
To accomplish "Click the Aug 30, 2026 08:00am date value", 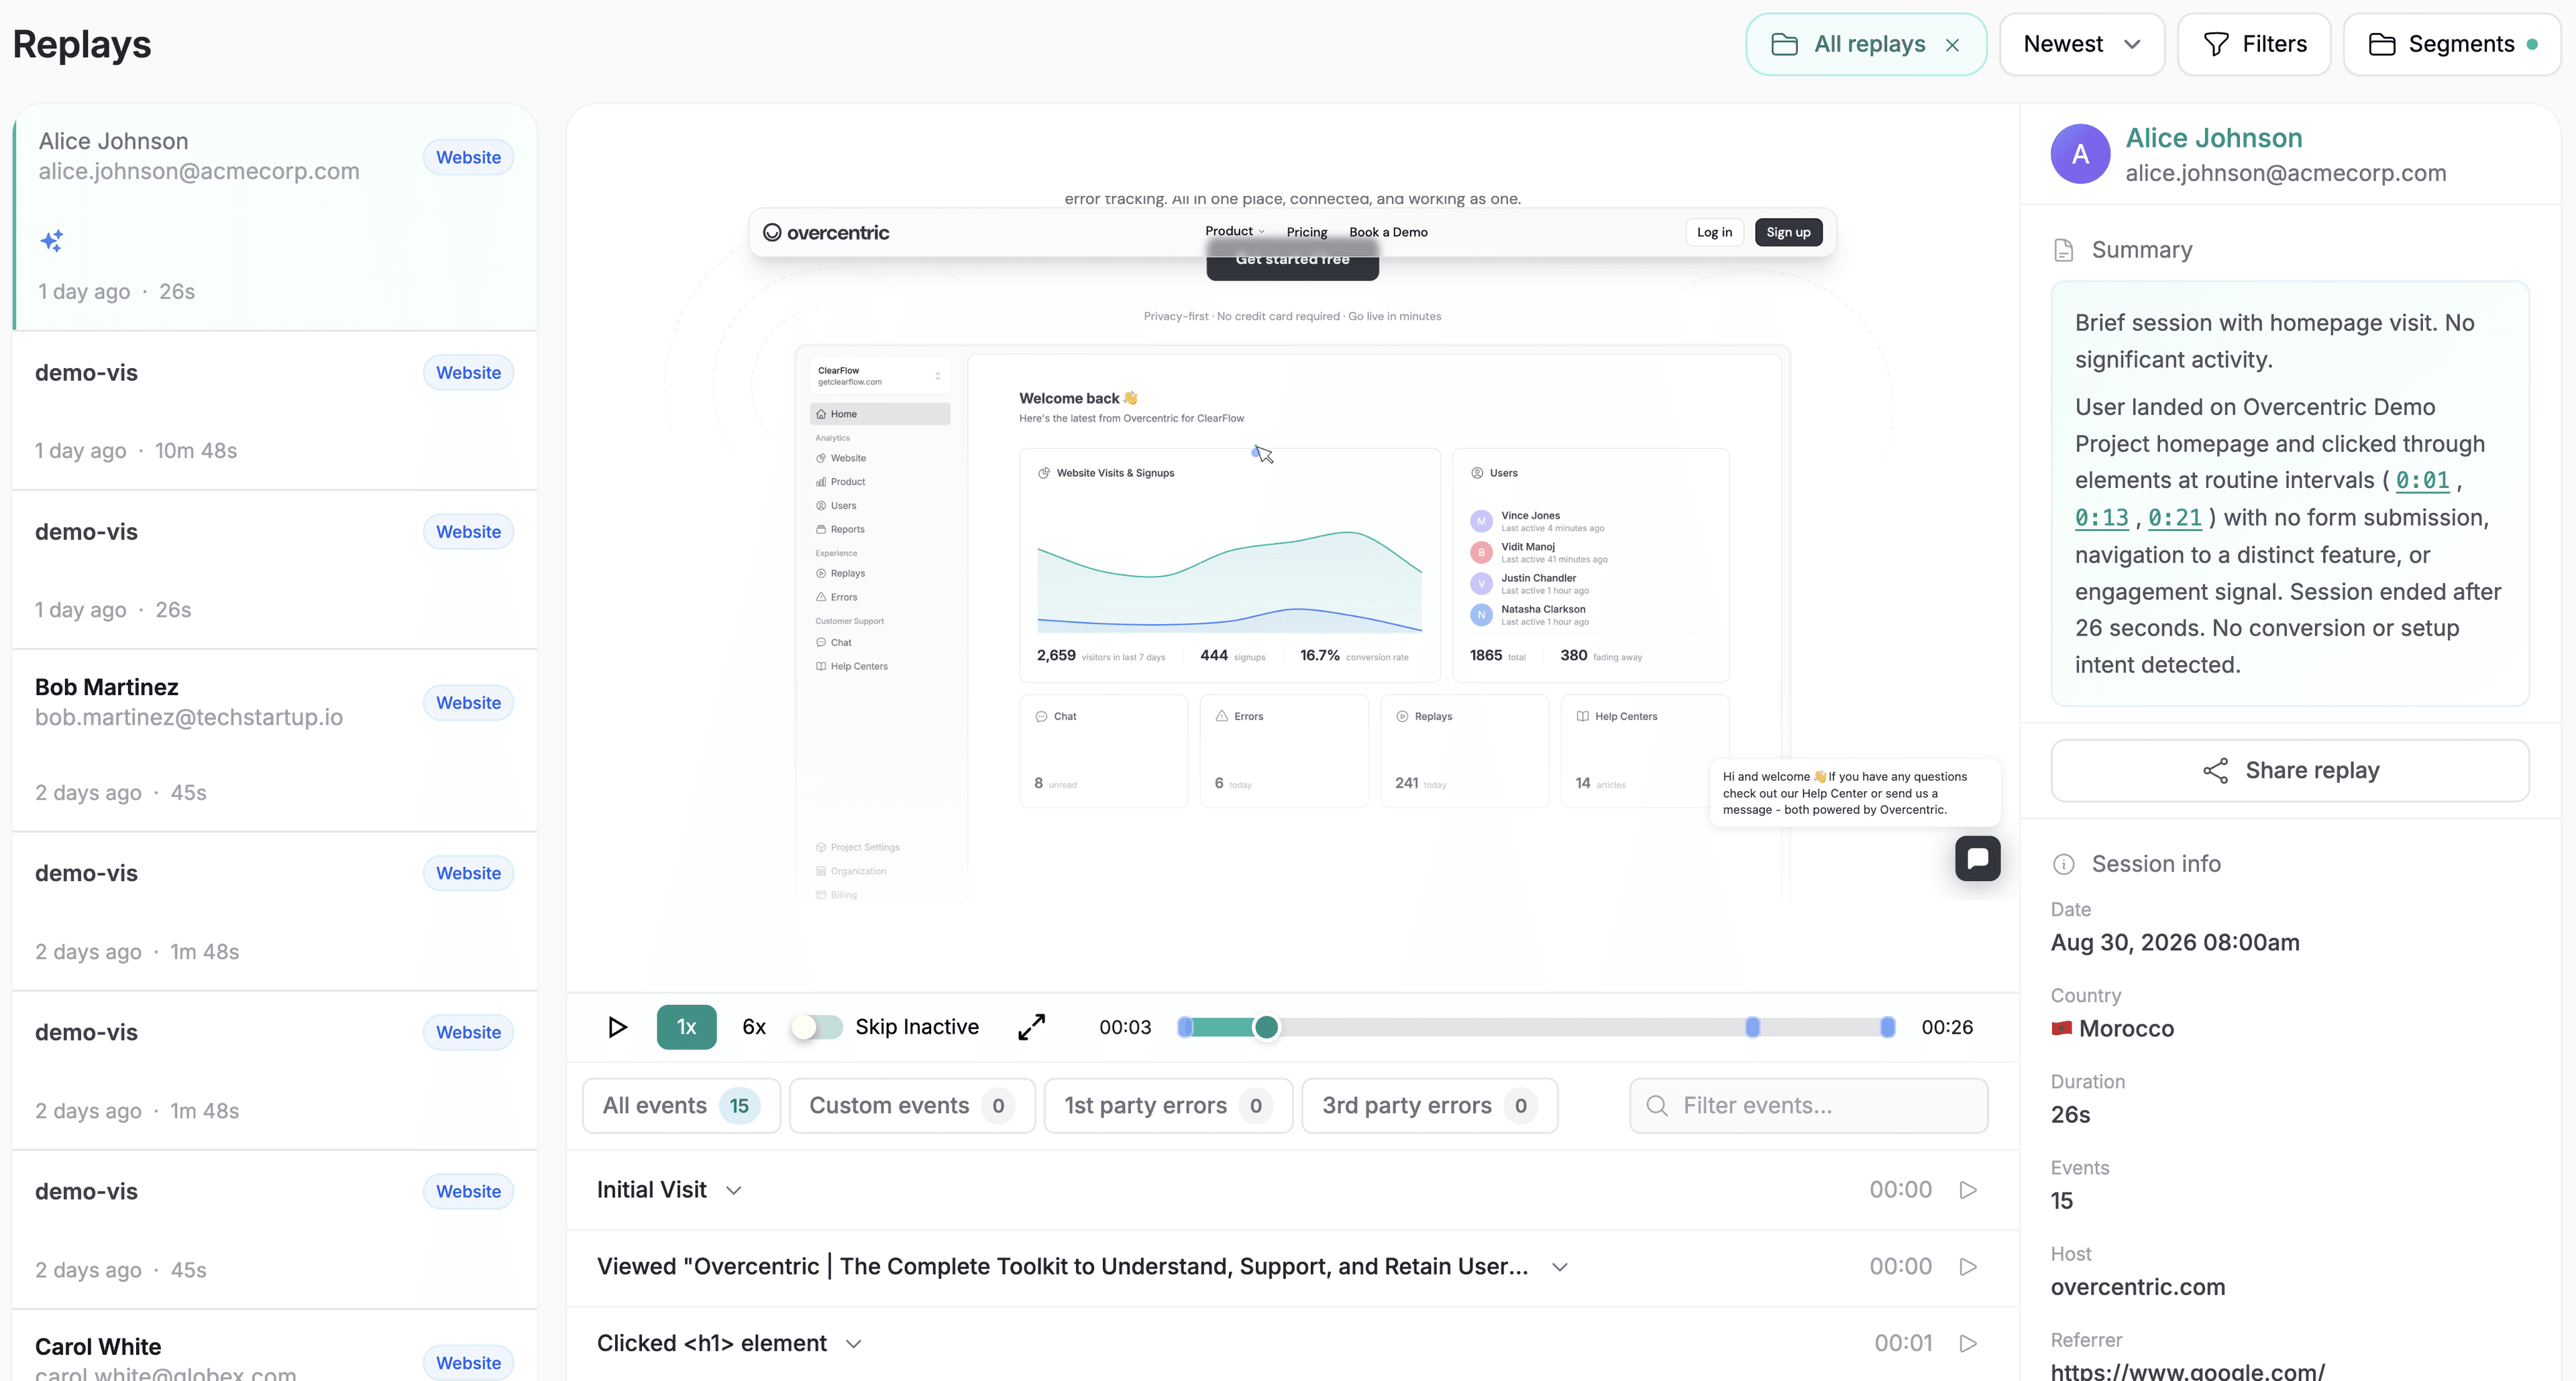I will (2175, 943).
